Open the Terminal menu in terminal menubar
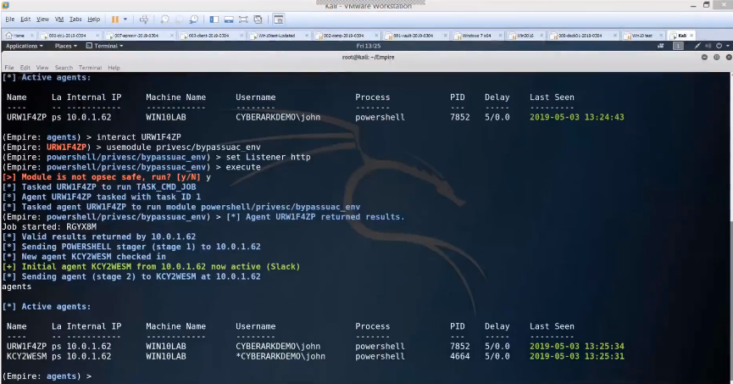This screenshot has height=384, width=733. click(90, 67)
